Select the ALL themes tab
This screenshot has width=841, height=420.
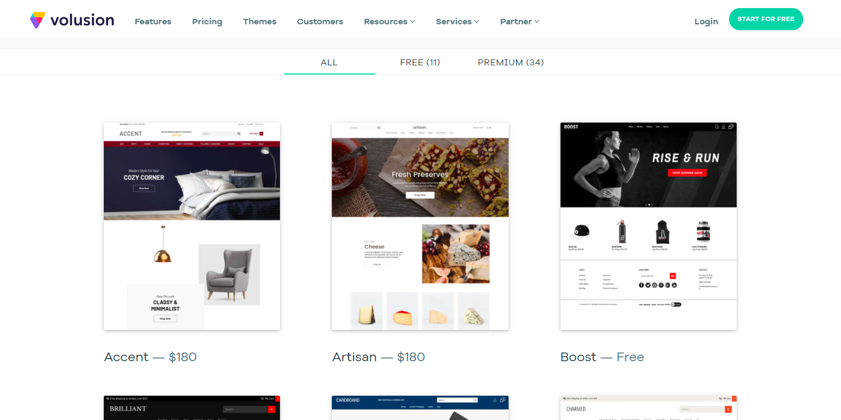coord(329,63)
